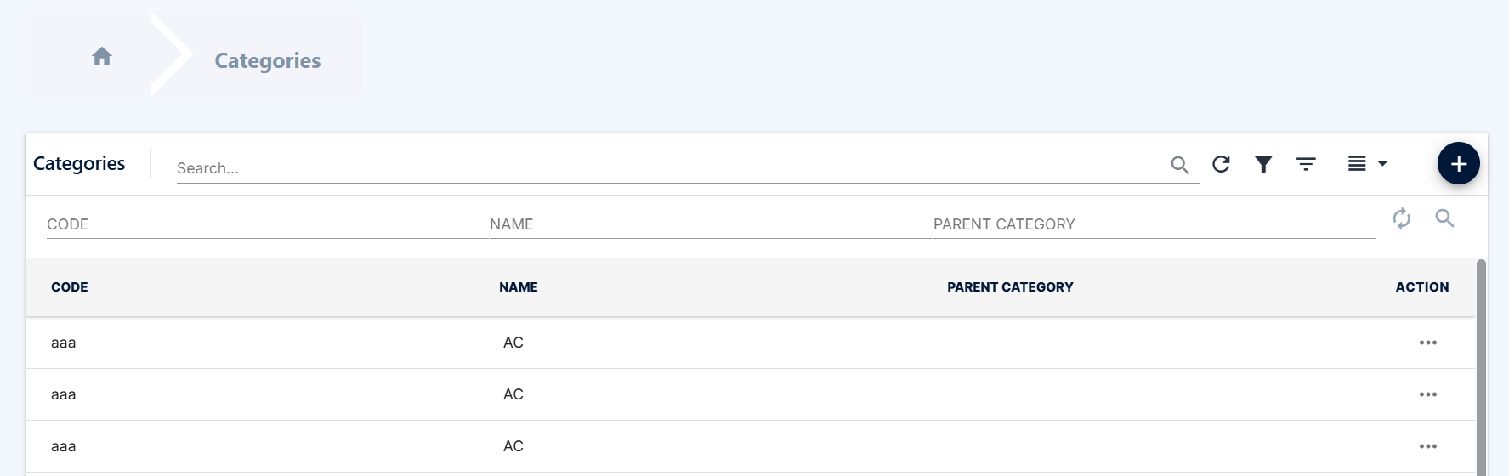Click the Categories breadcrumb link
Viewport: 1509px width, 476px height.
click(268, 60)
